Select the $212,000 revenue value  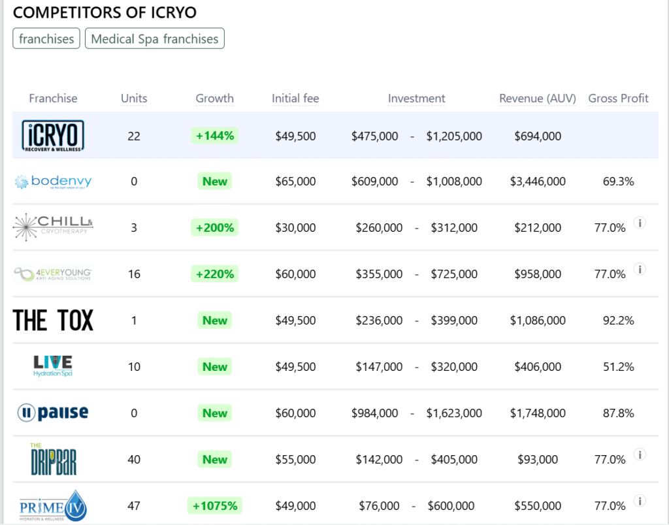click(538, 228)
